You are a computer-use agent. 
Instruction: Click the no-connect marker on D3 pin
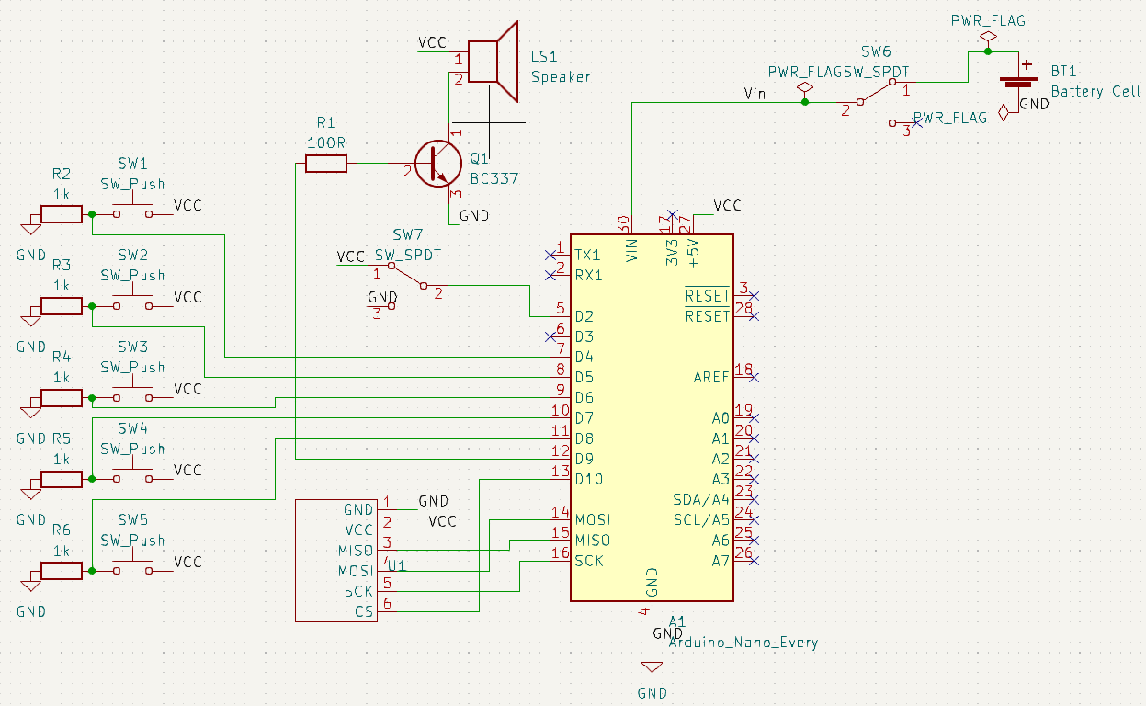click(550, 336)
